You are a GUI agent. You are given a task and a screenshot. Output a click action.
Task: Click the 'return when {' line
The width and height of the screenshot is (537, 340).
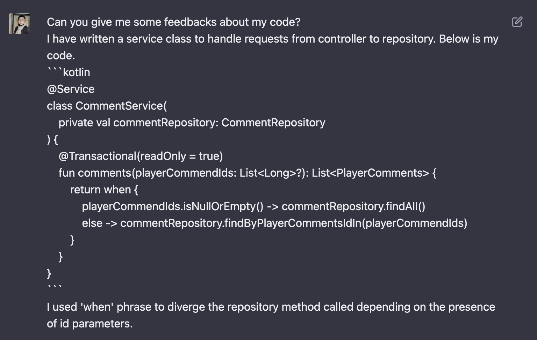pos(104,190)
